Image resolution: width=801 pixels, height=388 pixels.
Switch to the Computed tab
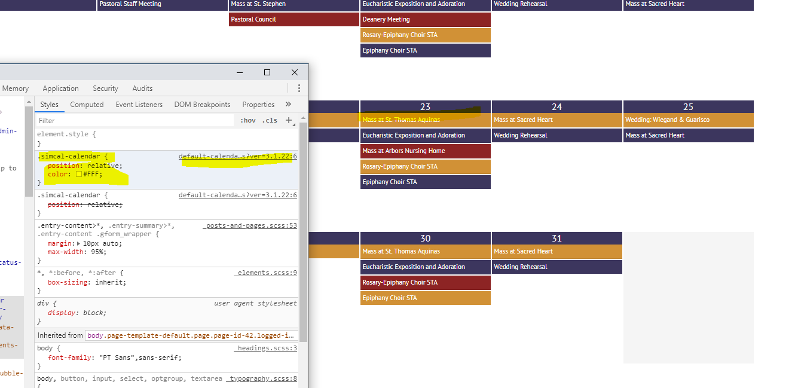click(x=87, y=105)
